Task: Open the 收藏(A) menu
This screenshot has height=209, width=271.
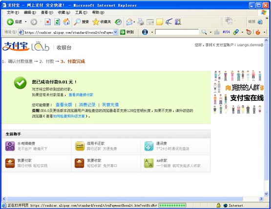Action: point(64,12)
